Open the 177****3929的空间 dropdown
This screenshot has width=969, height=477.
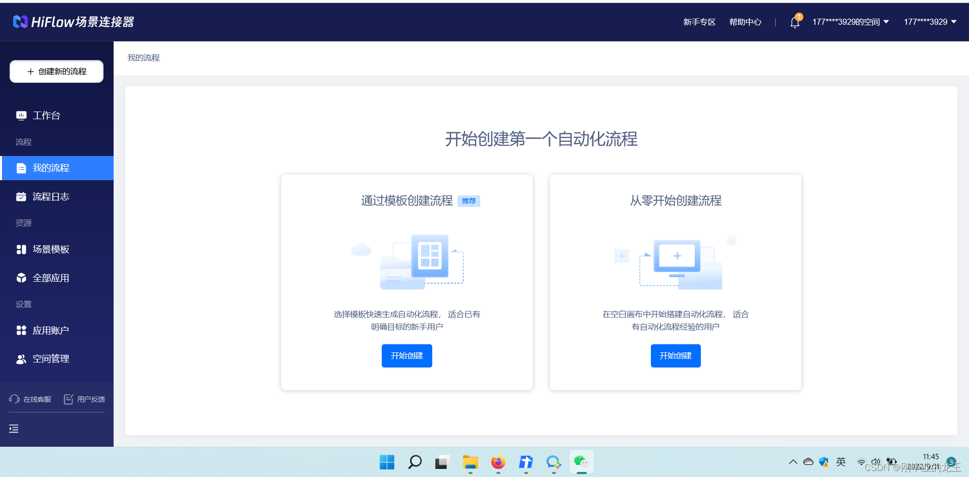[851, 22]
